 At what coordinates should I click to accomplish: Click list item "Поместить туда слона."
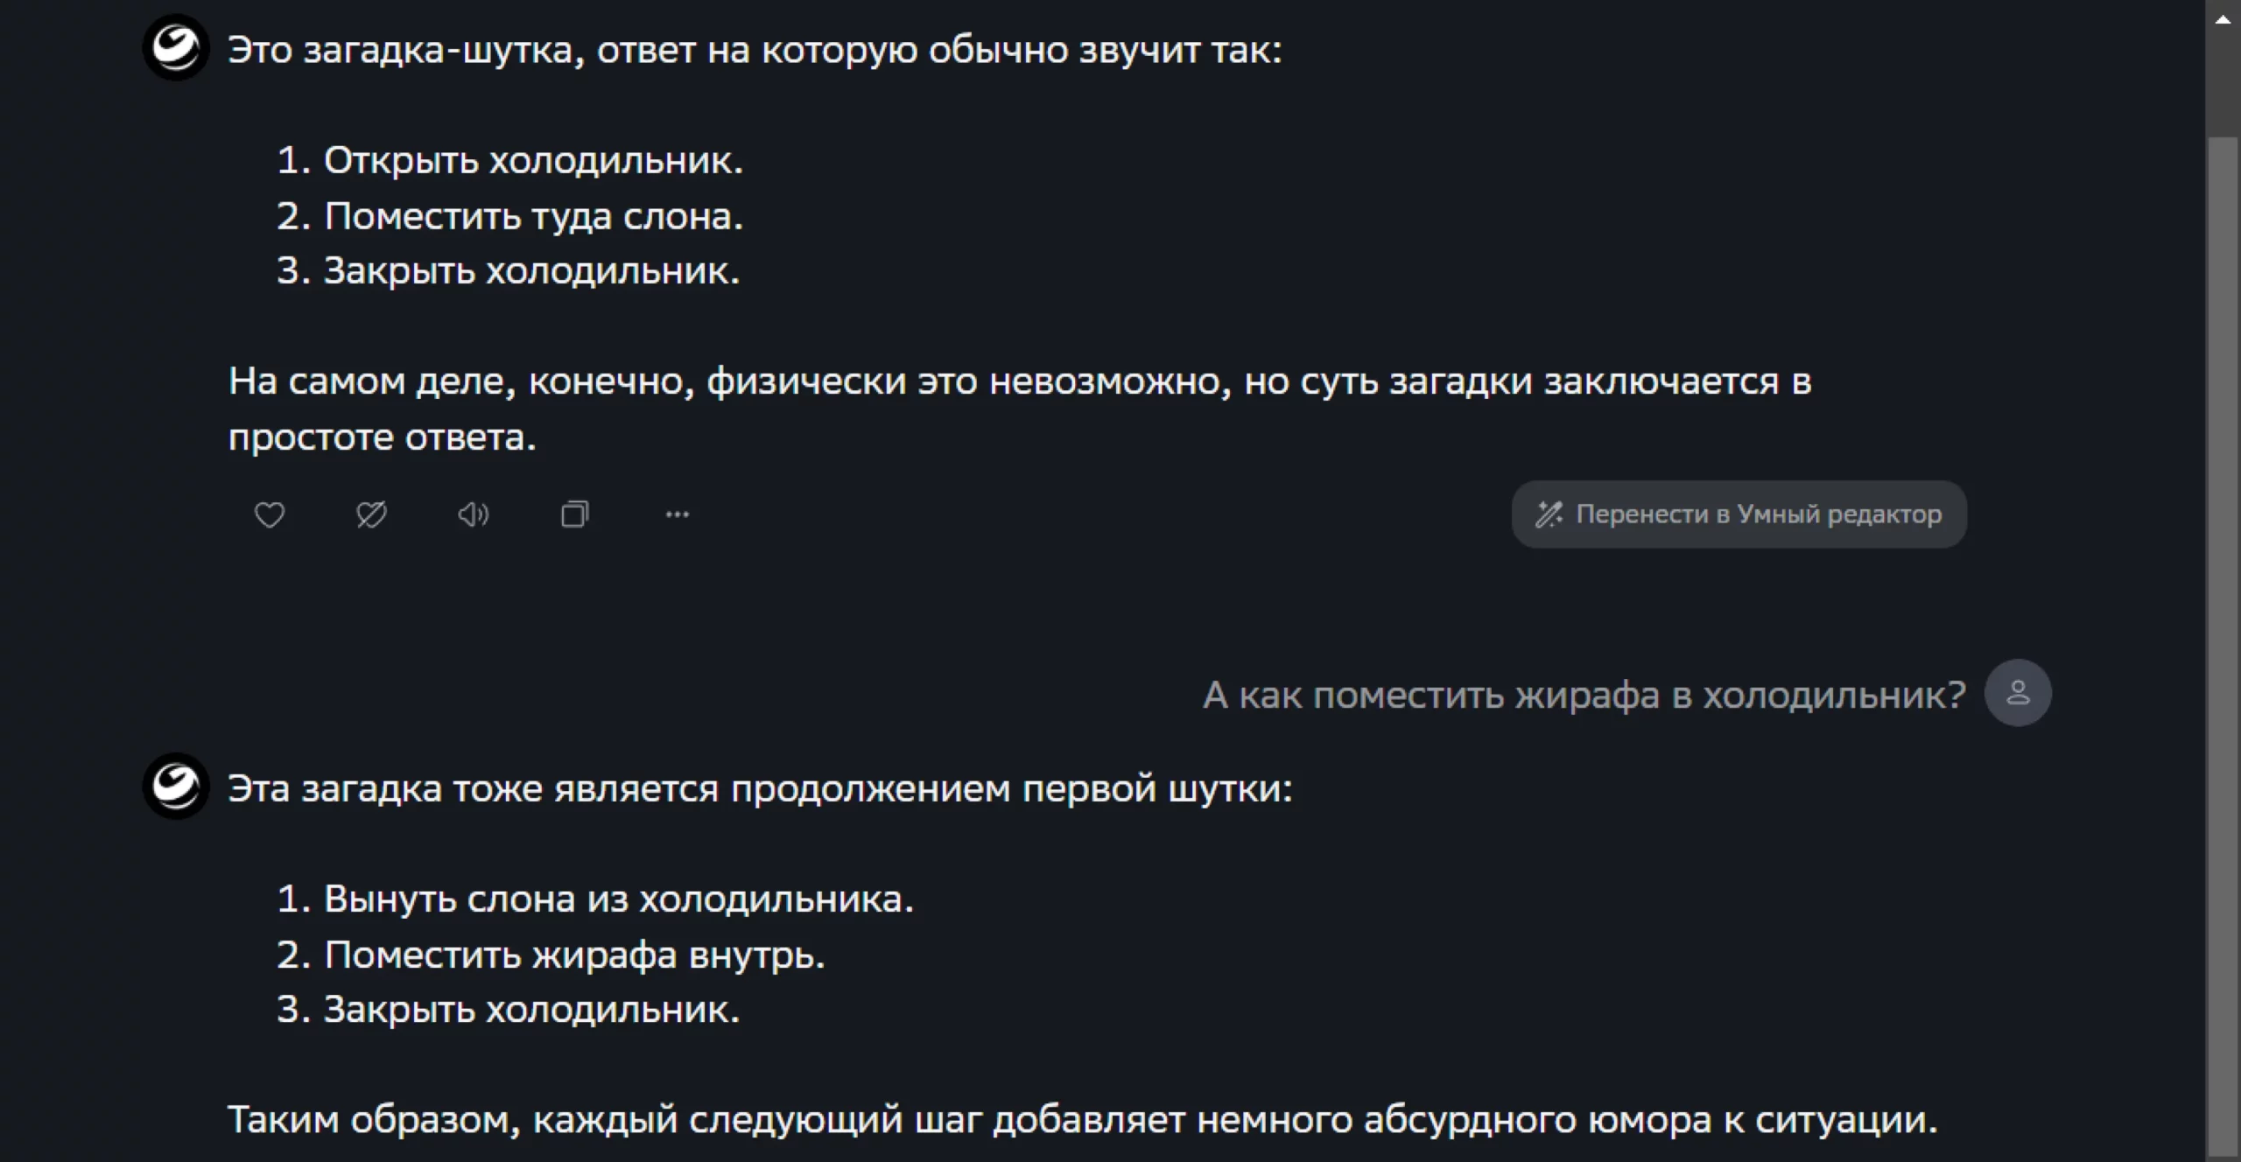[x=533, y=216]
